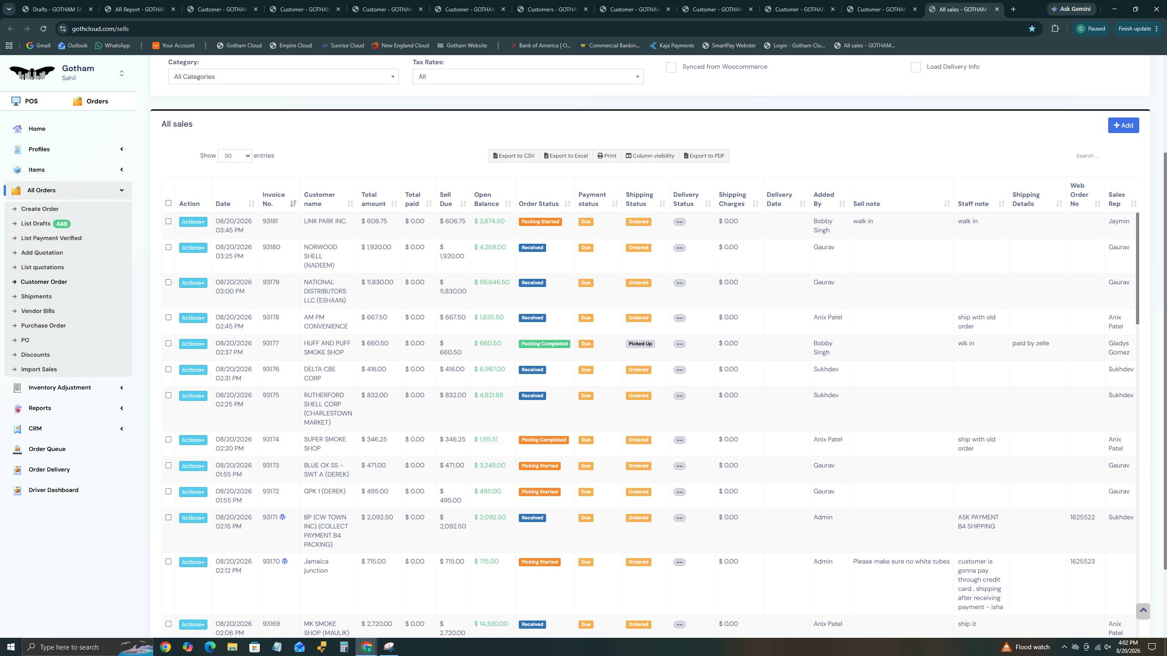Open the Order Queue sidebar icon
This screenshot has width=1167, height=656.
17,449
